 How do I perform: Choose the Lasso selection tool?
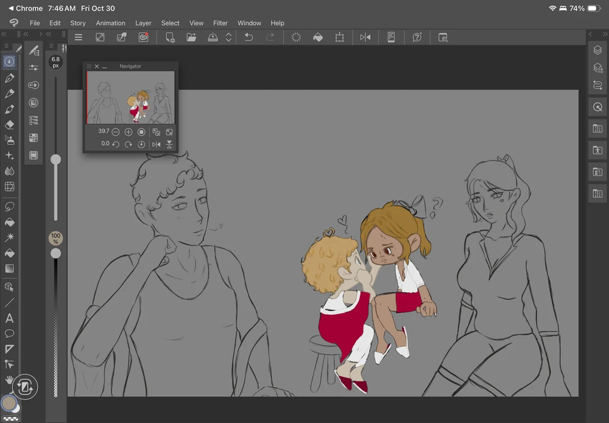point(9,206)
